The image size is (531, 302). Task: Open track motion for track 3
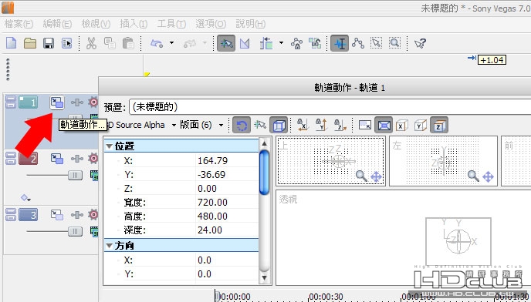point(57,215)
